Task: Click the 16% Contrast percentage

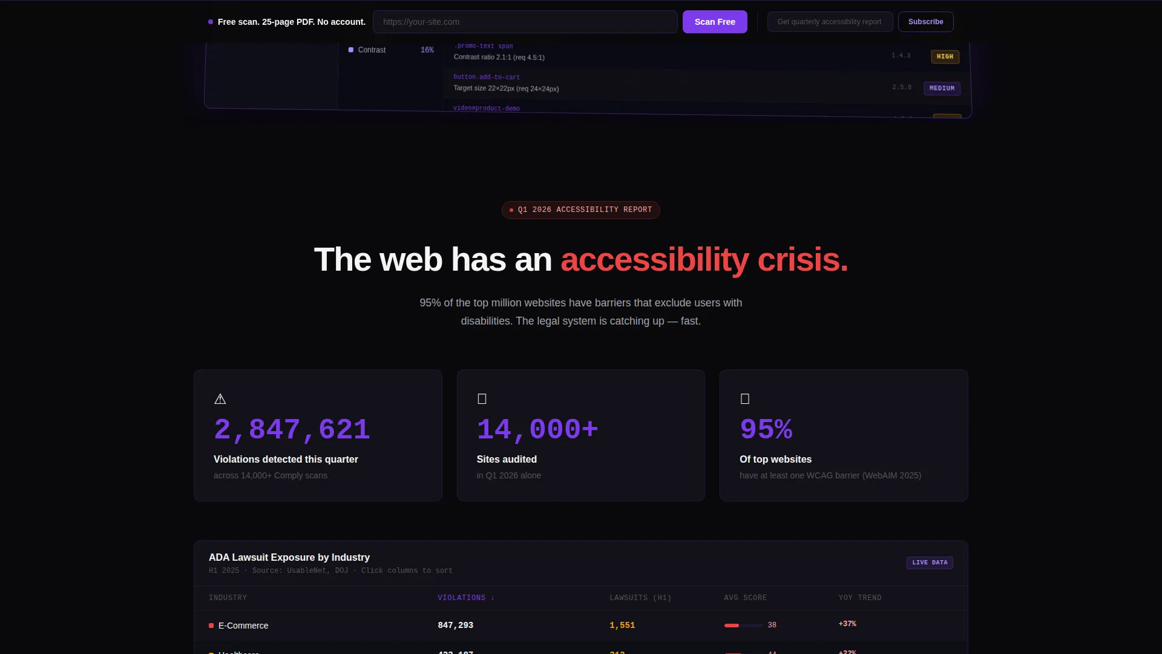Action: (x=427, y=50)
